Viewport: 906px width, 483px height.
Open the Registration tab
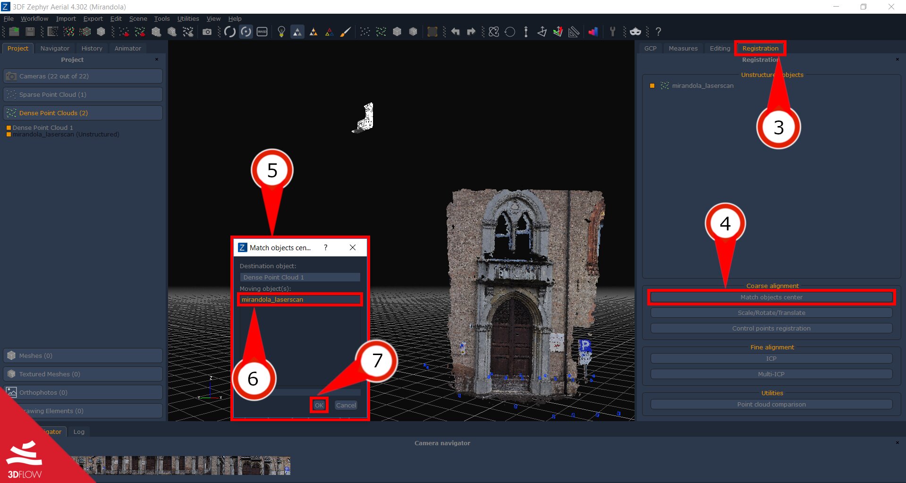pos(760,48)
